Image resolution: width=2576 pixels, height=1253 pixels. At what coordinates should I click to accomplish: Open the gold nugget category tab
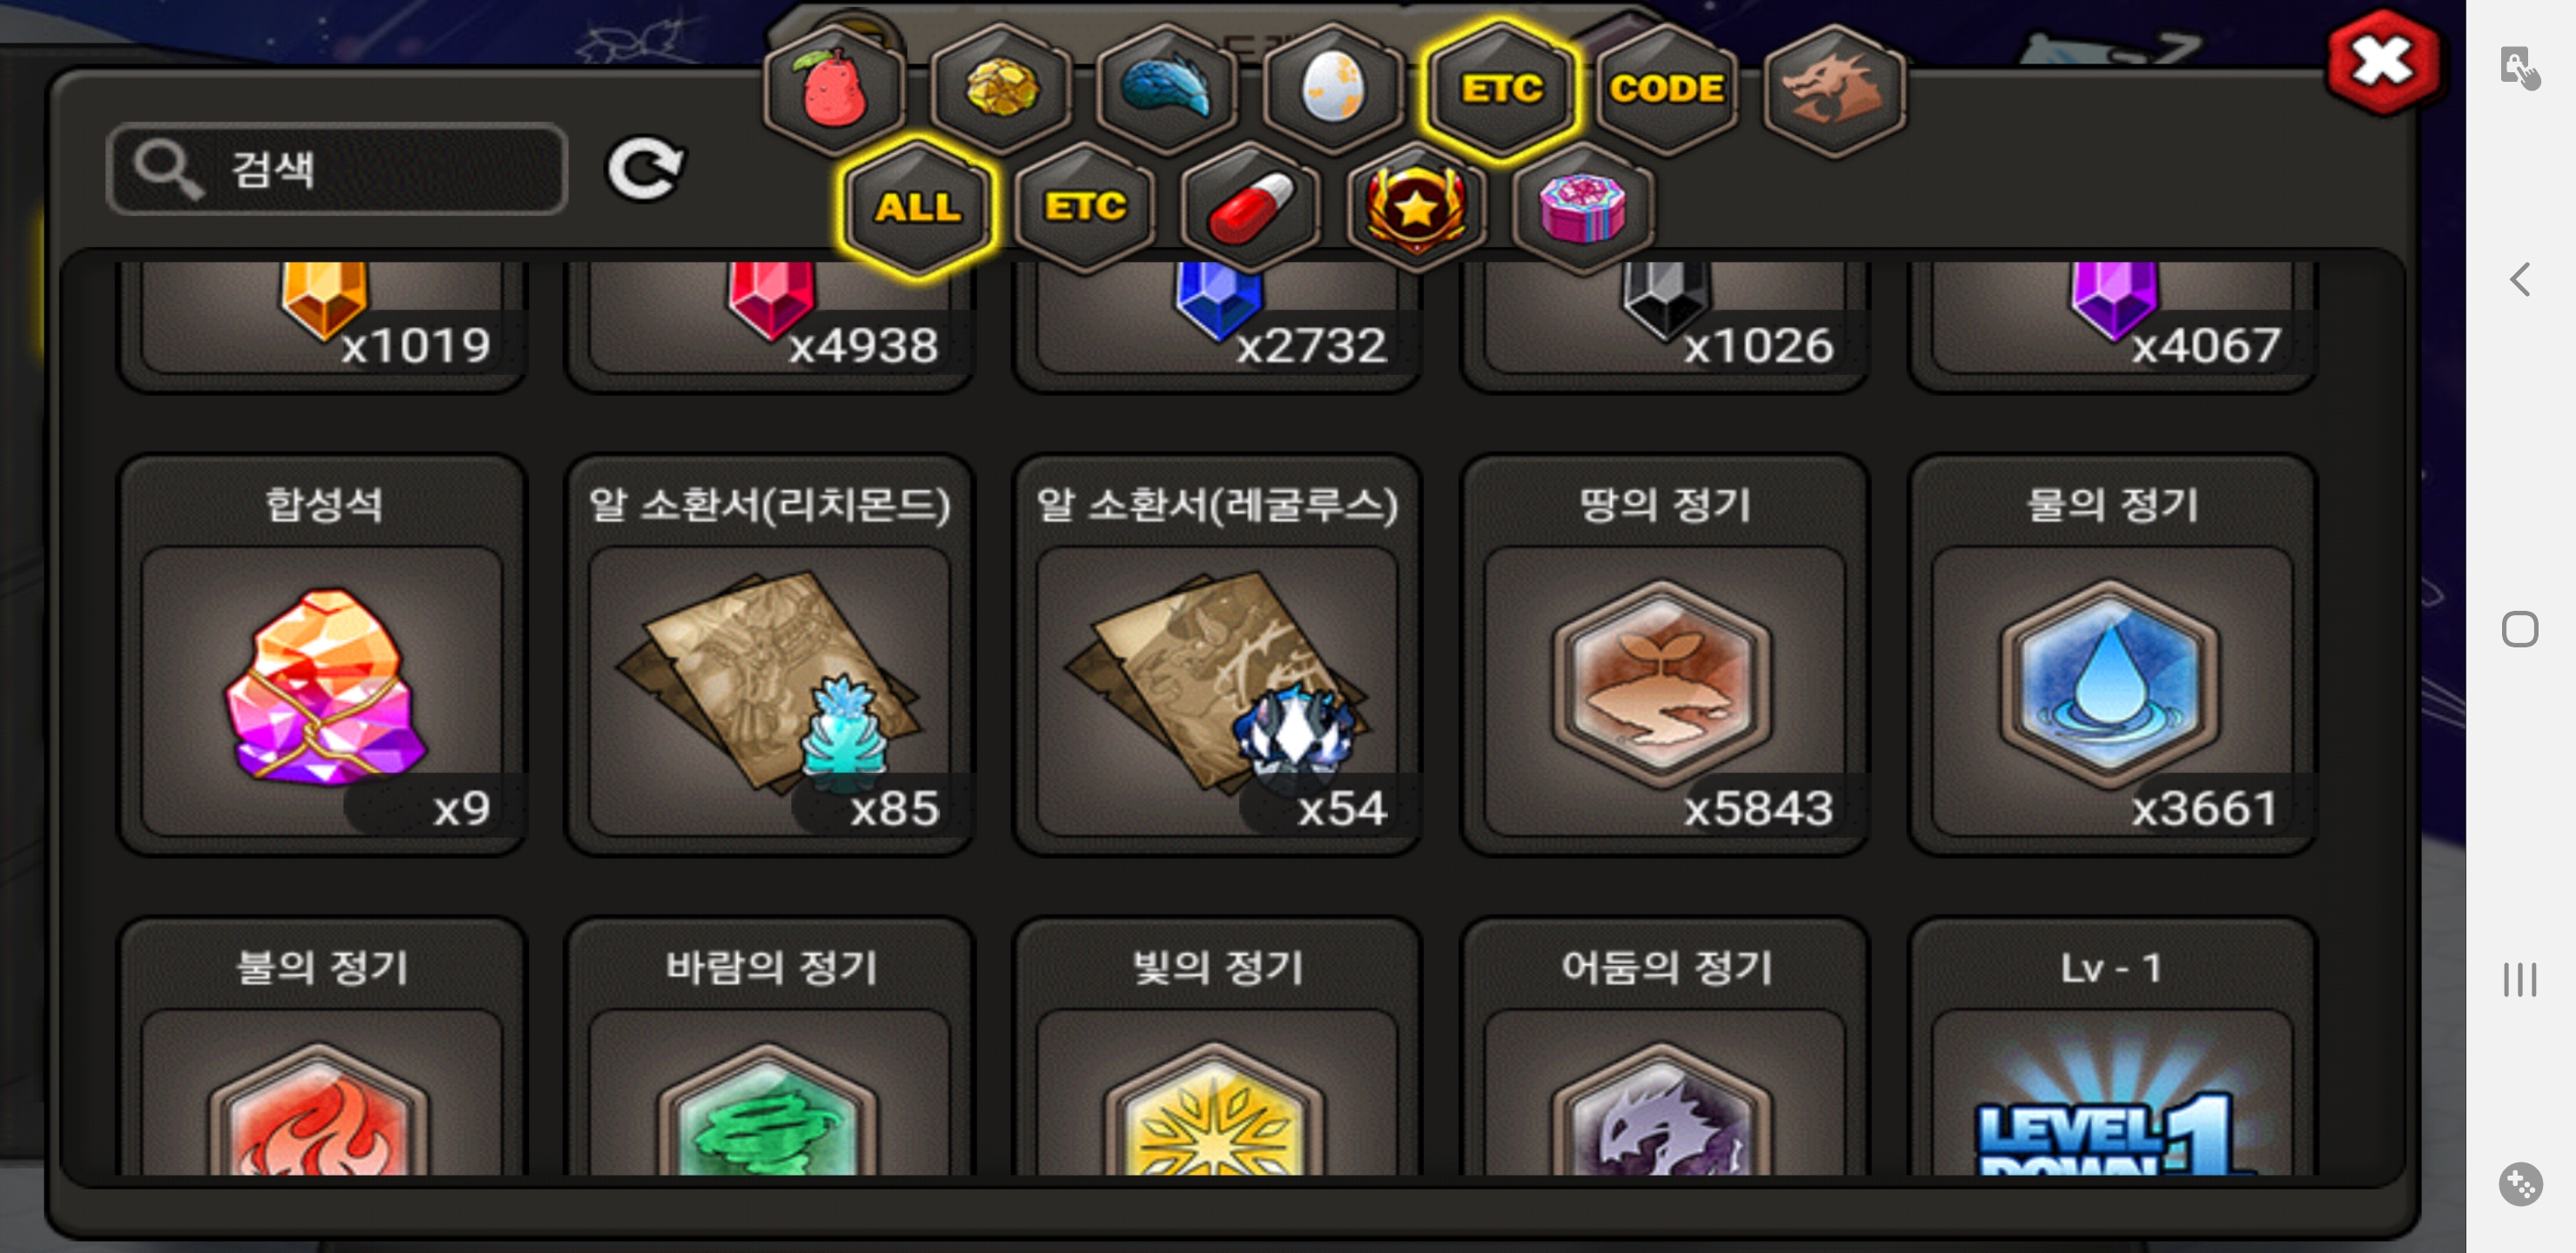pyautogui.click(x=1001, y=90)
